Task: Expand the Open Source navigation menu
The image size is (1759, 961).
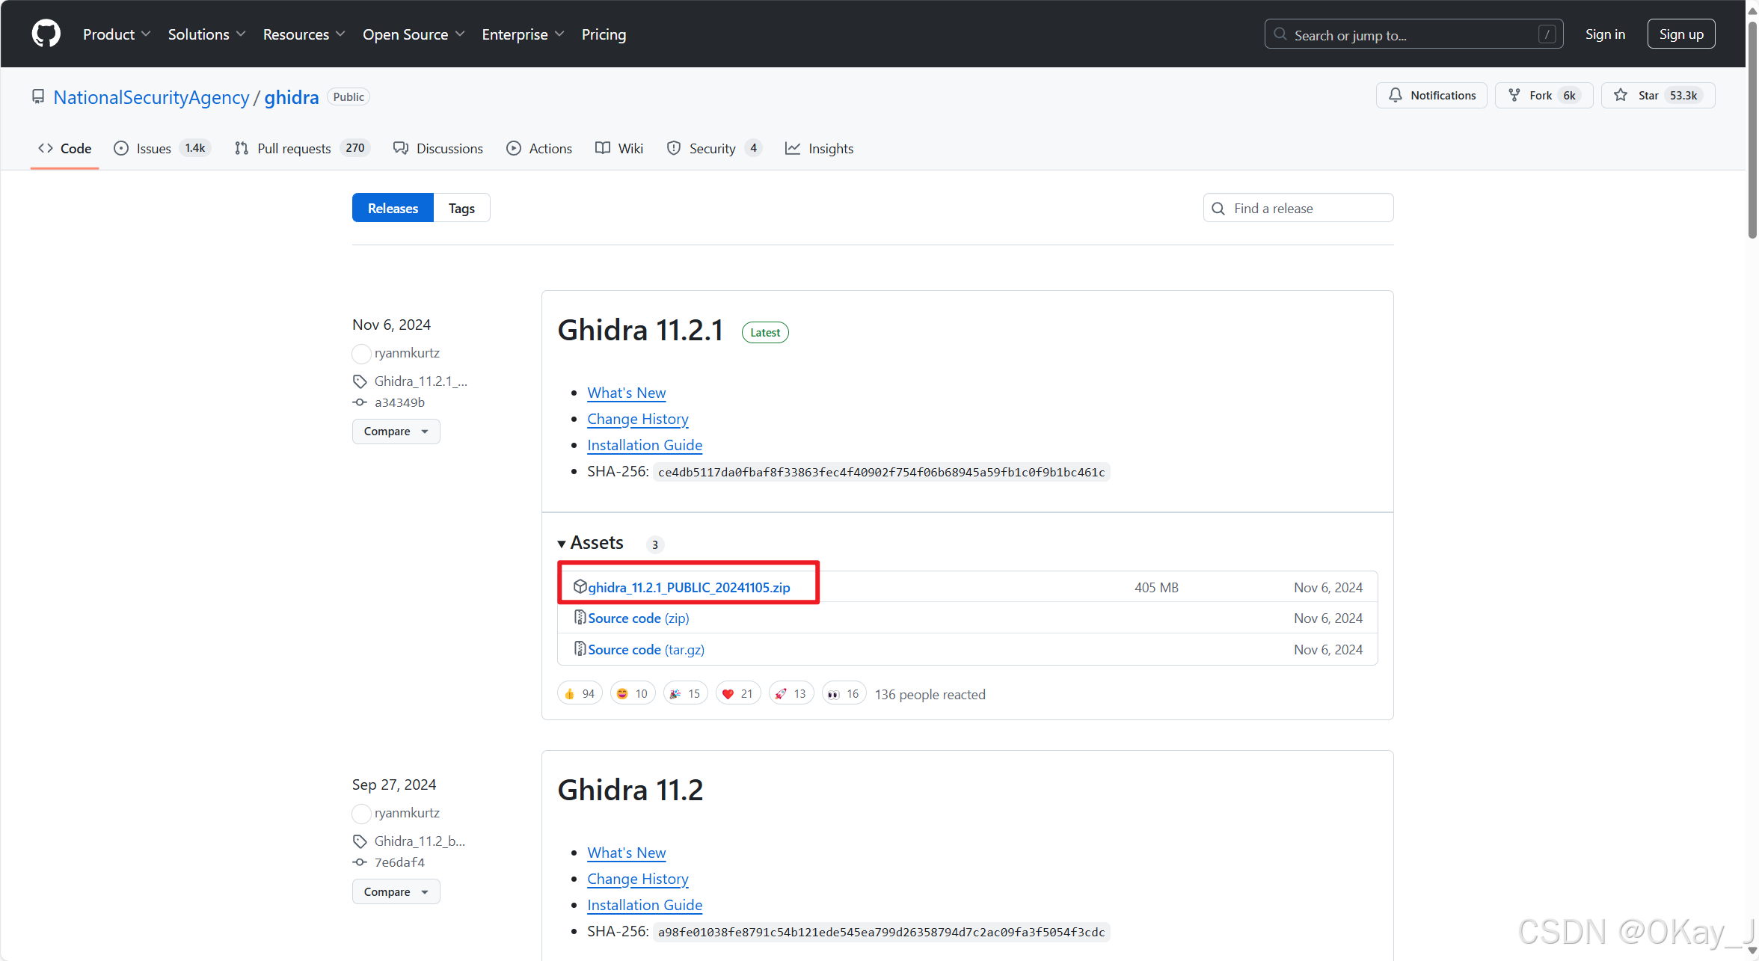Action: pos(413,34)
